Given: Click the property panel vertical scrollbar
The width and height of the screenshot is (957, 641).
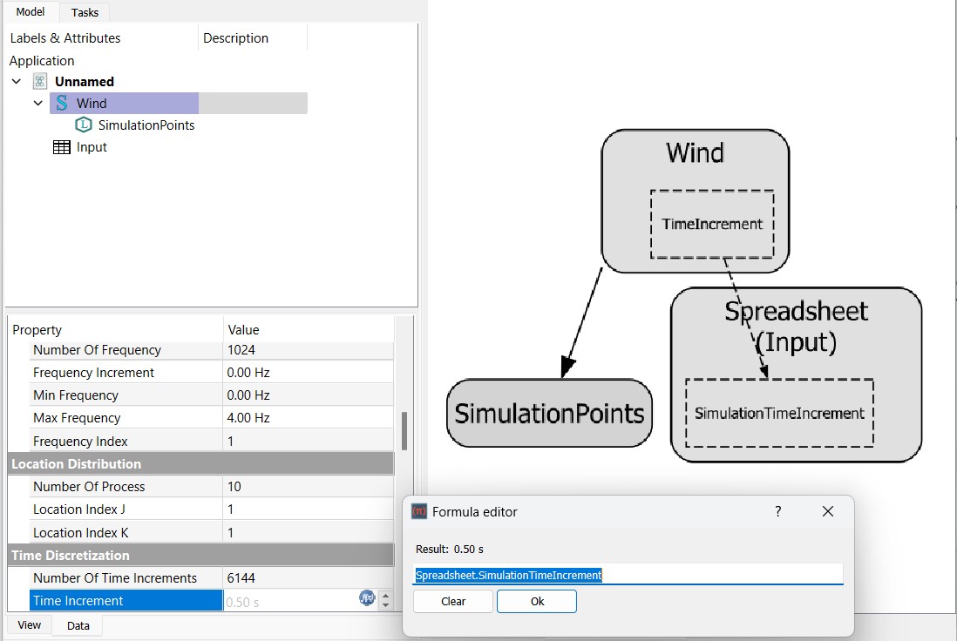Looking at the screenshot, I should coord(404,431).
